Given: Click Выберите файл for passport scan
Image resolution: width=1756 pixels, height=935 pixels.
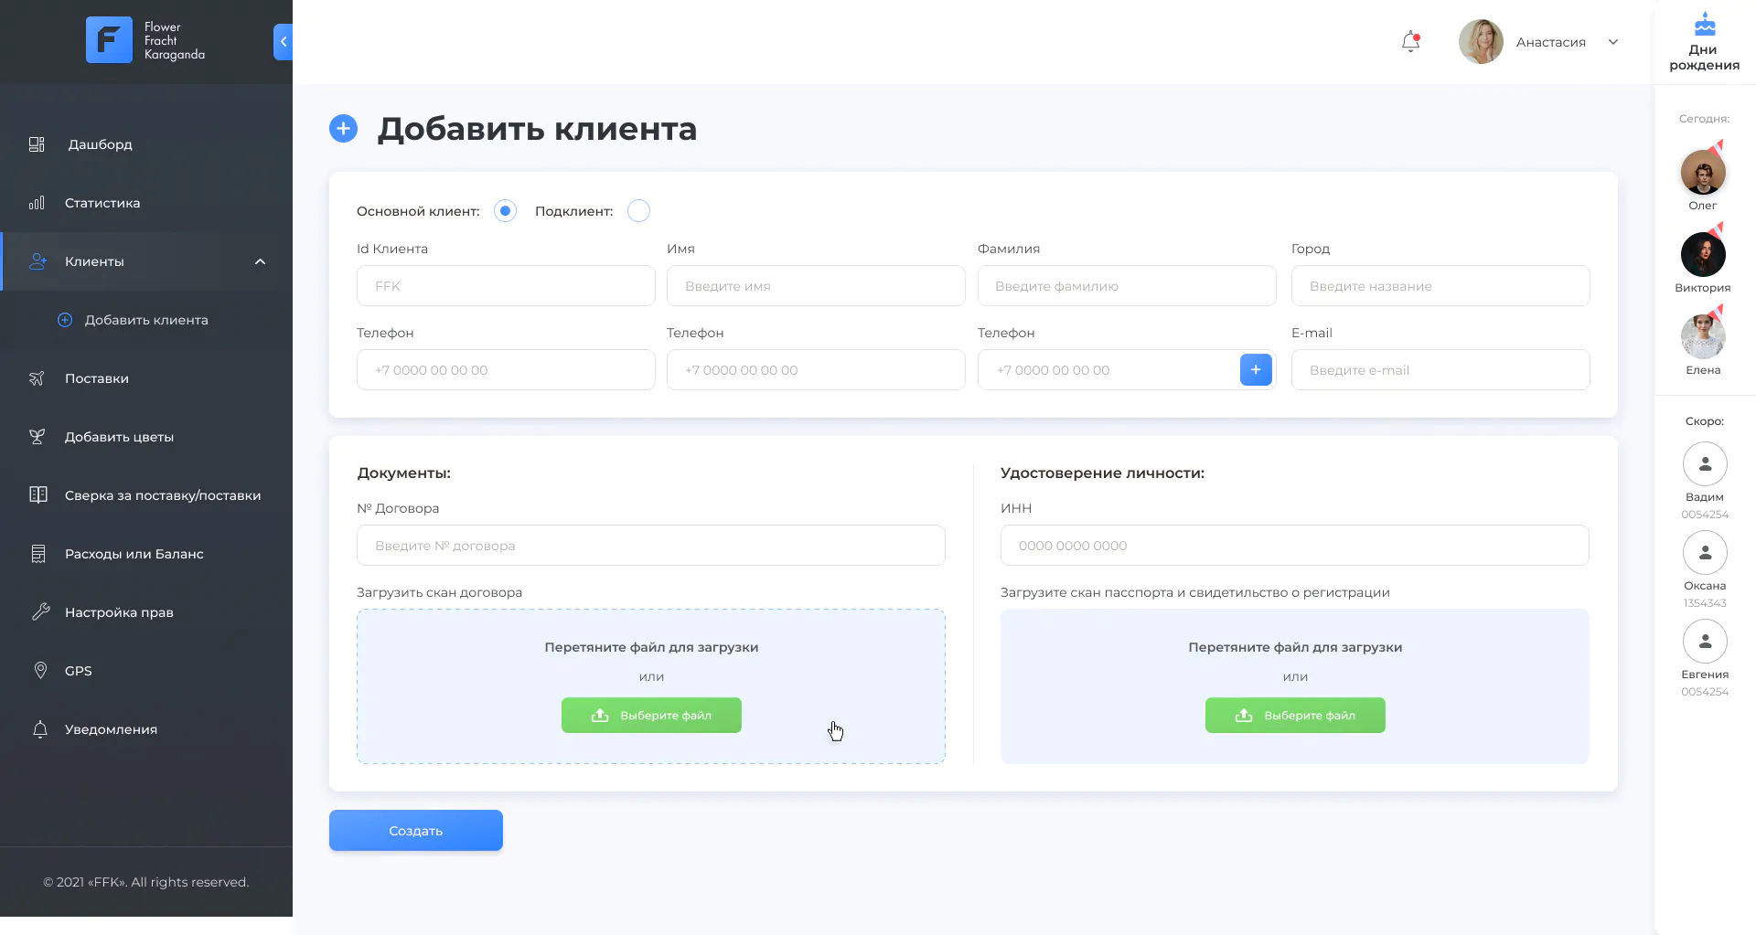Looking at the screenshot, I should [x=1295, y=716].
